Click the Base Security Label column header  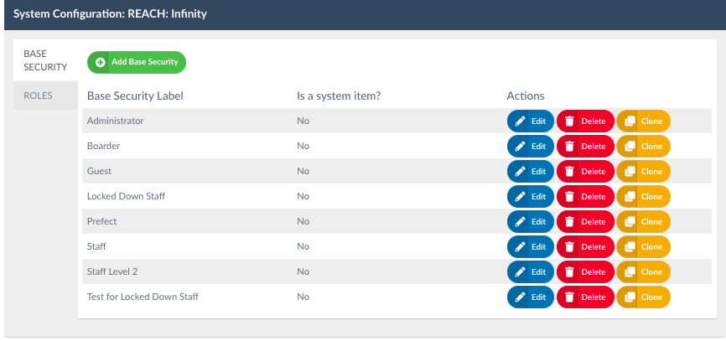point(135,96)
